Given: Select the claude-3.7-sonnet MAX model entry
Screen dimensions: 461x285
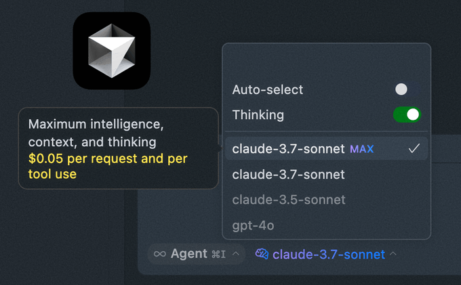Looking at the screenshot, I should [x=289, y=148].
